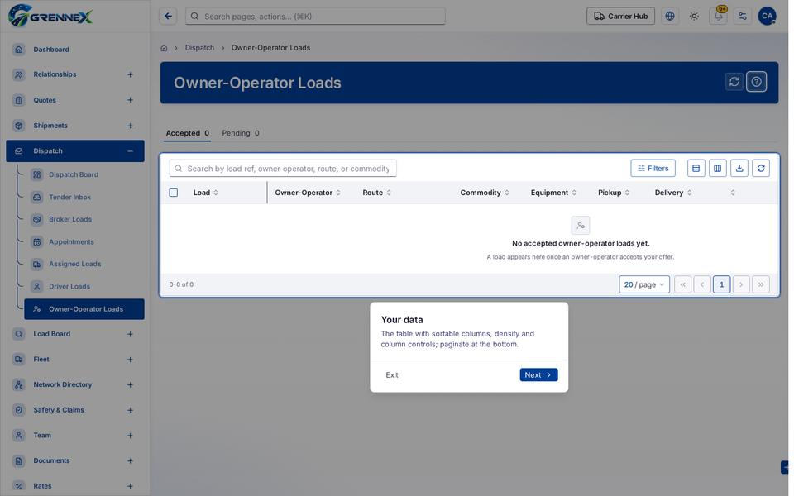794x496 pixels.
Task: Open the Filters button
Action: click(x=653, y=169)
